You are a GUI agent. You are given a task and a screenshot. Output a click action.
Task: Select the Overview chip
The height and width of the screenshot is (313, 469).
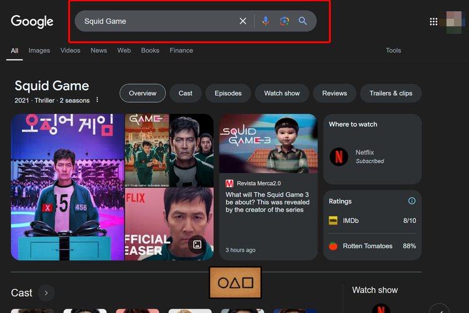(x=143, y=93)
